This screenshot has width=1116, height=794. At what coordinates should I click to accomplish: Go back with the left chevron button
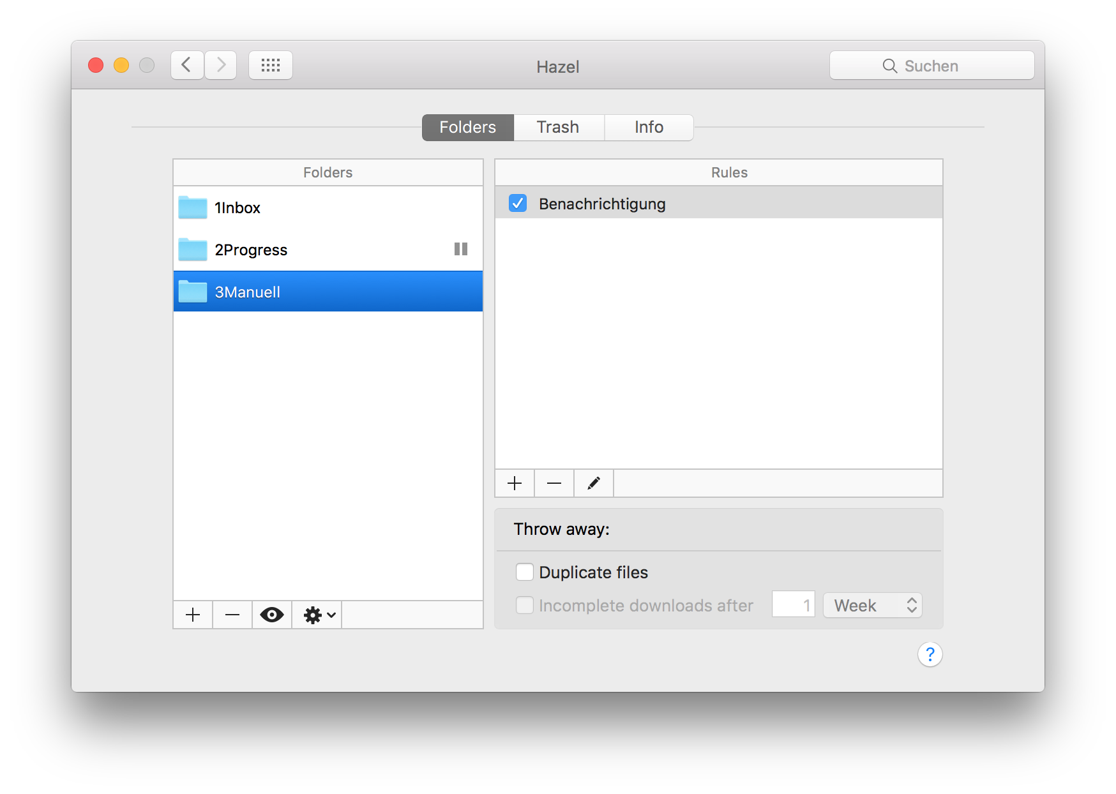point(187,65)
